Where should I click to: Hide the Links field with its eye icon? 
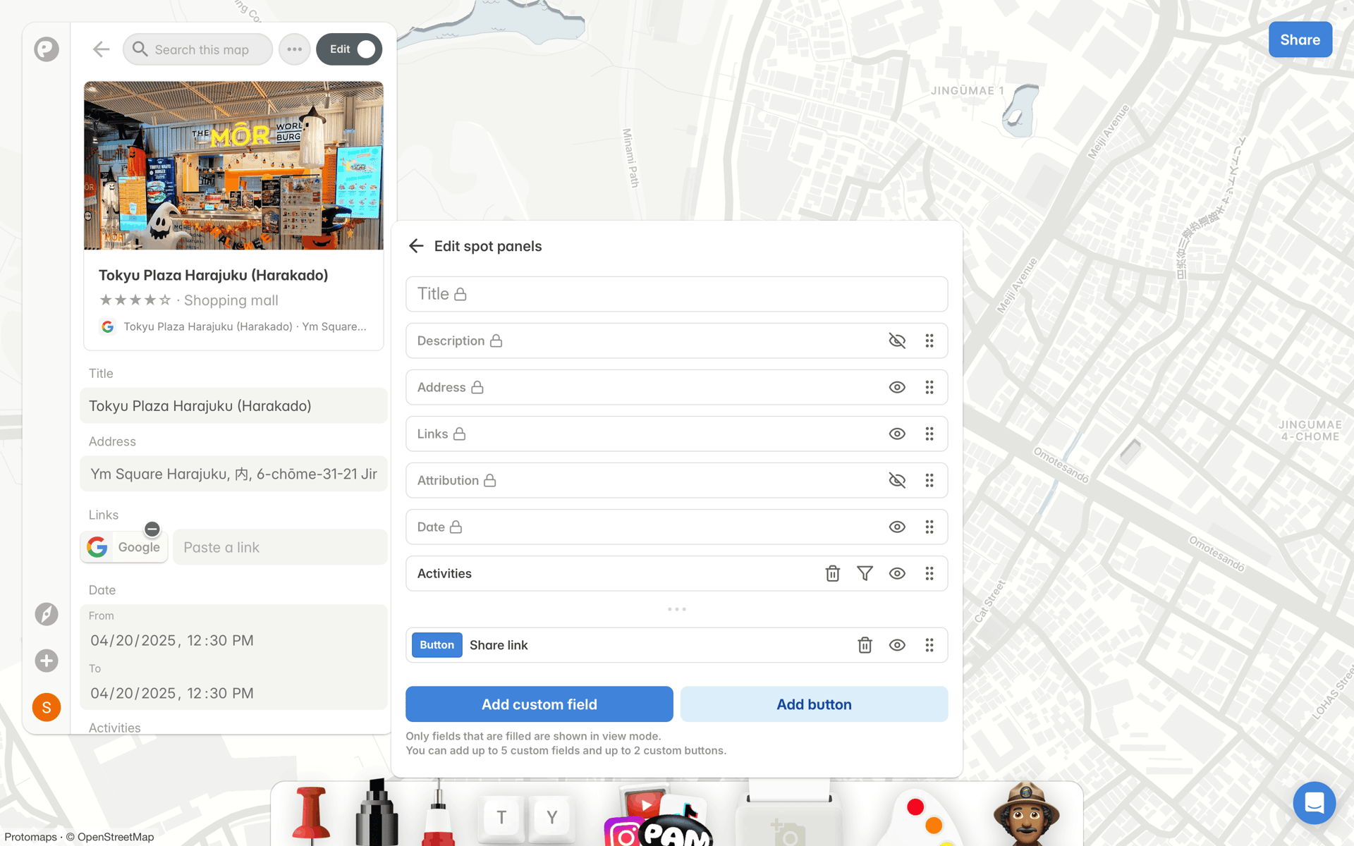[x=897, y=434]
